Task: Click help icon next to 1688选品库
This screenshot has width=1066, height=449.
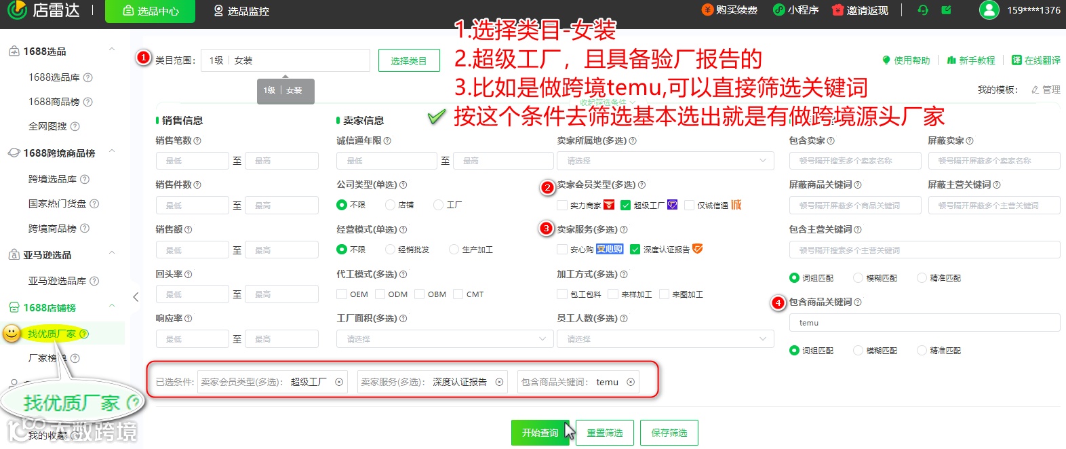Action: (x=88, y=77)
